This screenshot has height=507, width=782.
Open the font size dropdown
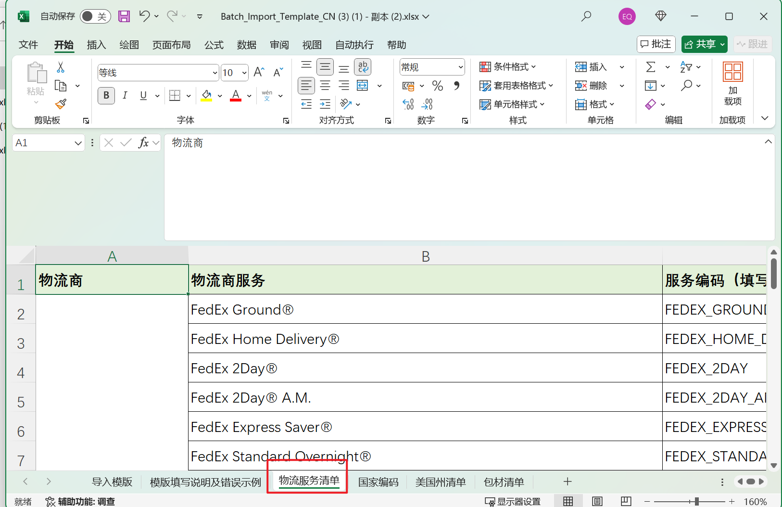click(244, 73)
